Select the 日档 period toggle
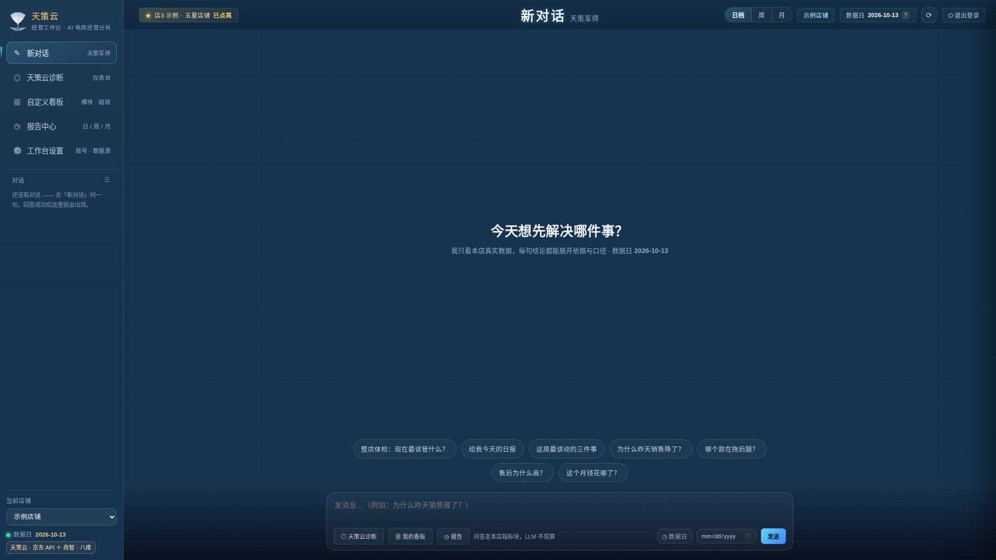The height and width of the screenshot is (560, 996). point(738,15)
